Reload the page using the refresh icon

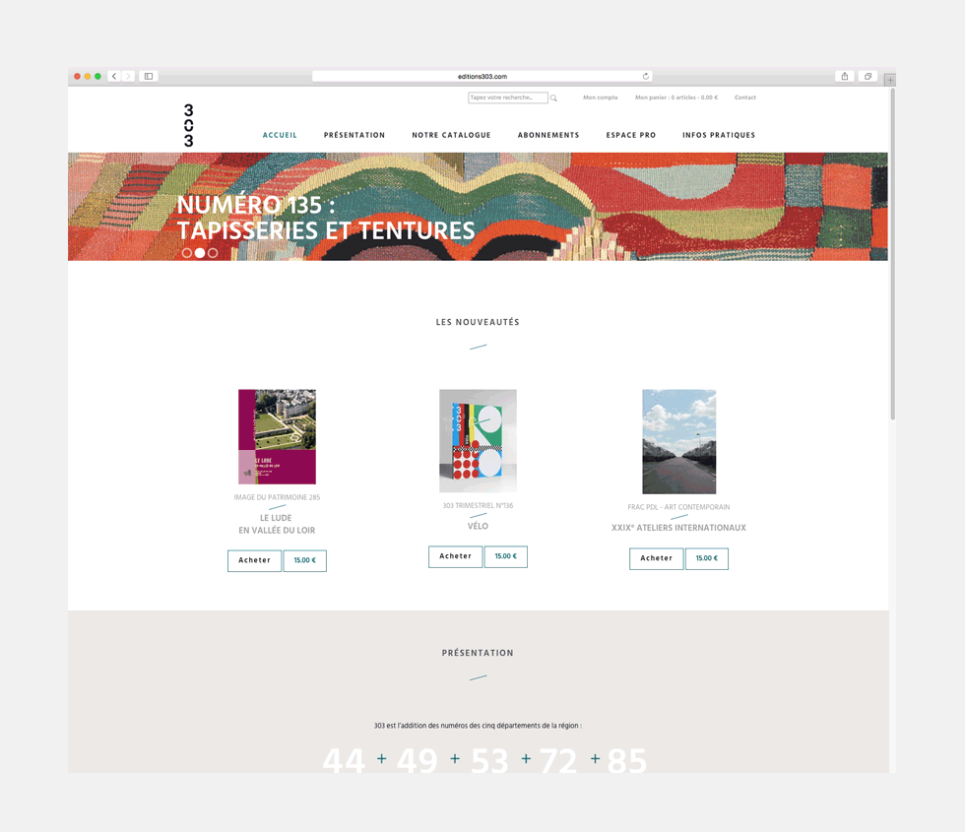coord(646,77)
